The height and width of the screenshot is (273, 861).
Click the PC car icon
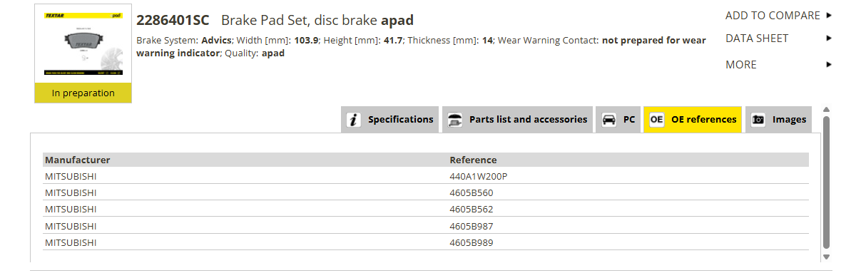point(609,120)
